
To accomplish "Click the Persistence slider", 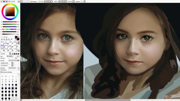I will click(14, 70).
